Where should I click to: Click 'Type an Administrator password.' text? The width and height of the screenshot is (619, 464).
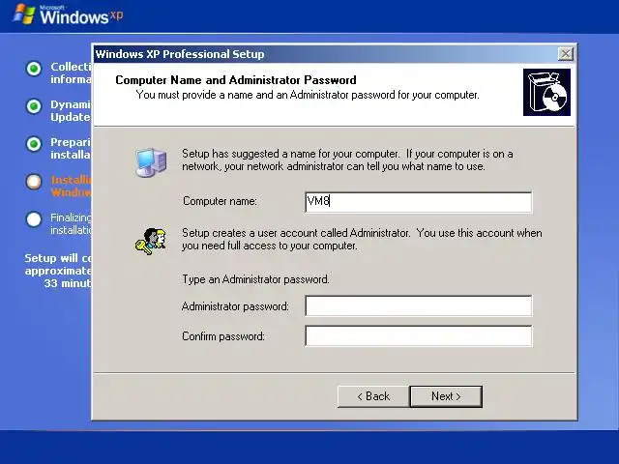click(x=255, y=279)
